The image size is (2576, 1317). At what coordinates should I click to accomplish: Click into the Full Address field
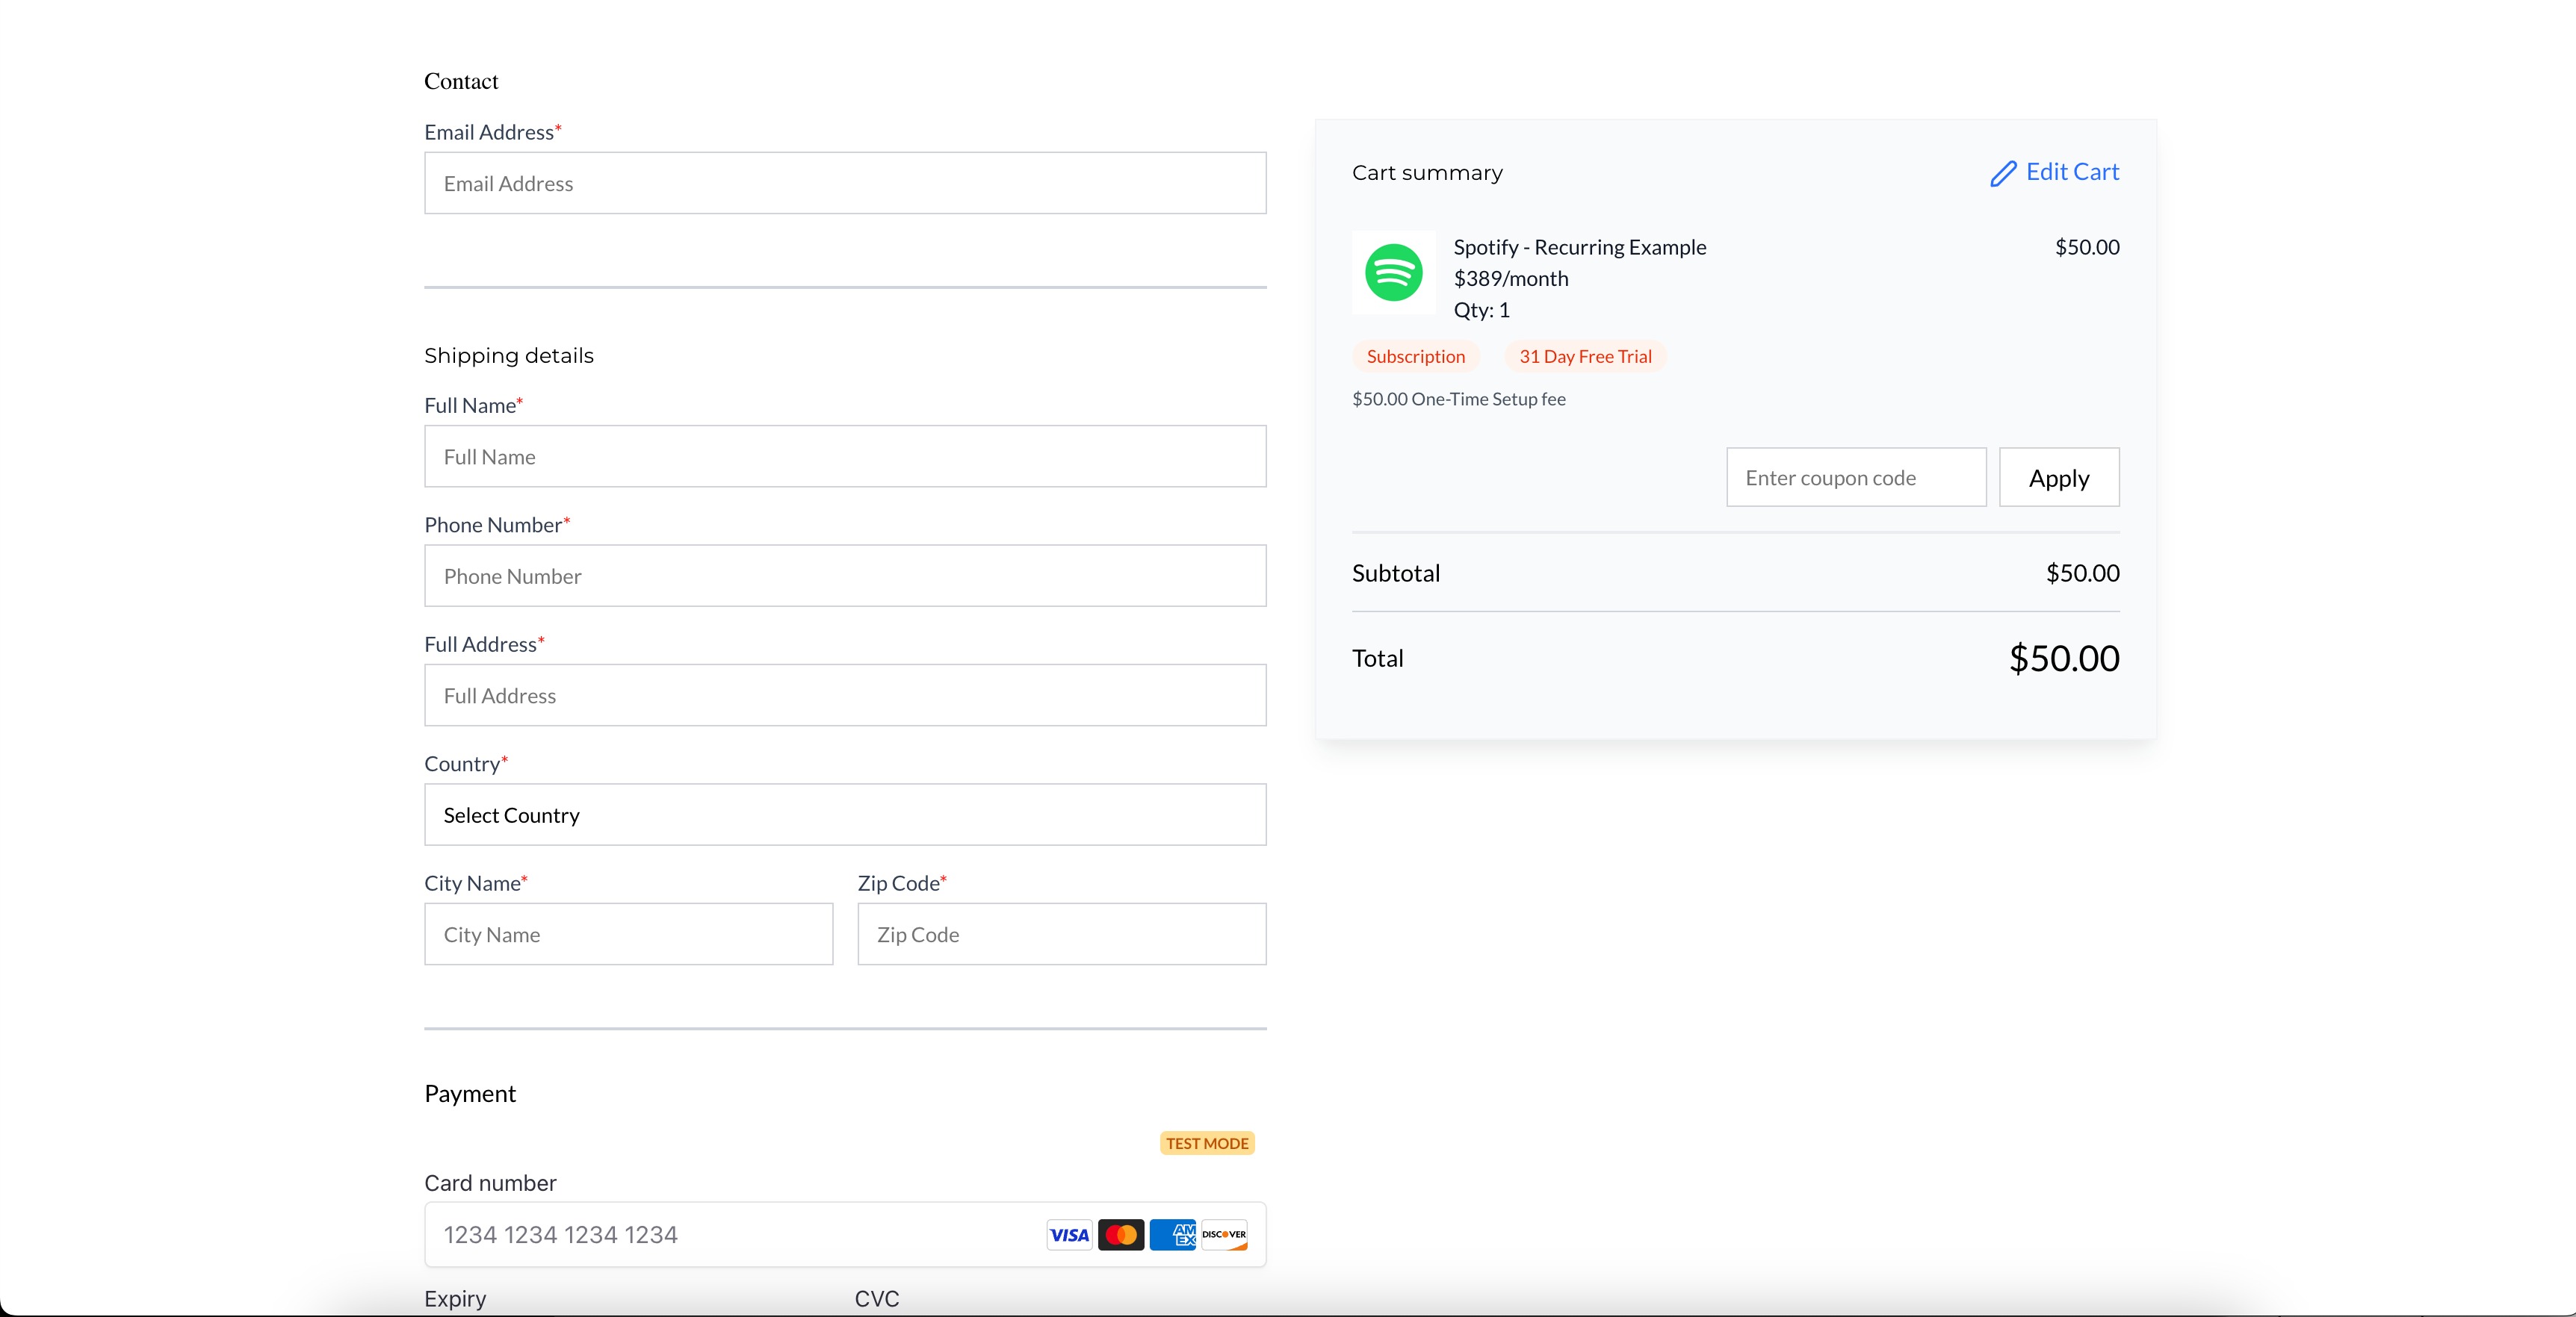coord(845,696)
